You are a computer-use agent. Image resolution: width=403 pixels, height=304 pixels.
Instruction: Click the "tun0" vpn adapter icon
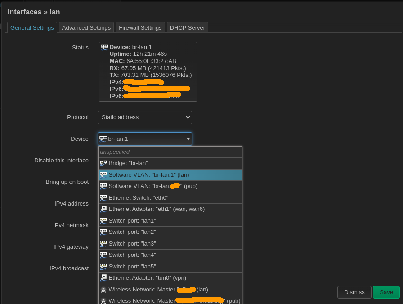(103, 277)
